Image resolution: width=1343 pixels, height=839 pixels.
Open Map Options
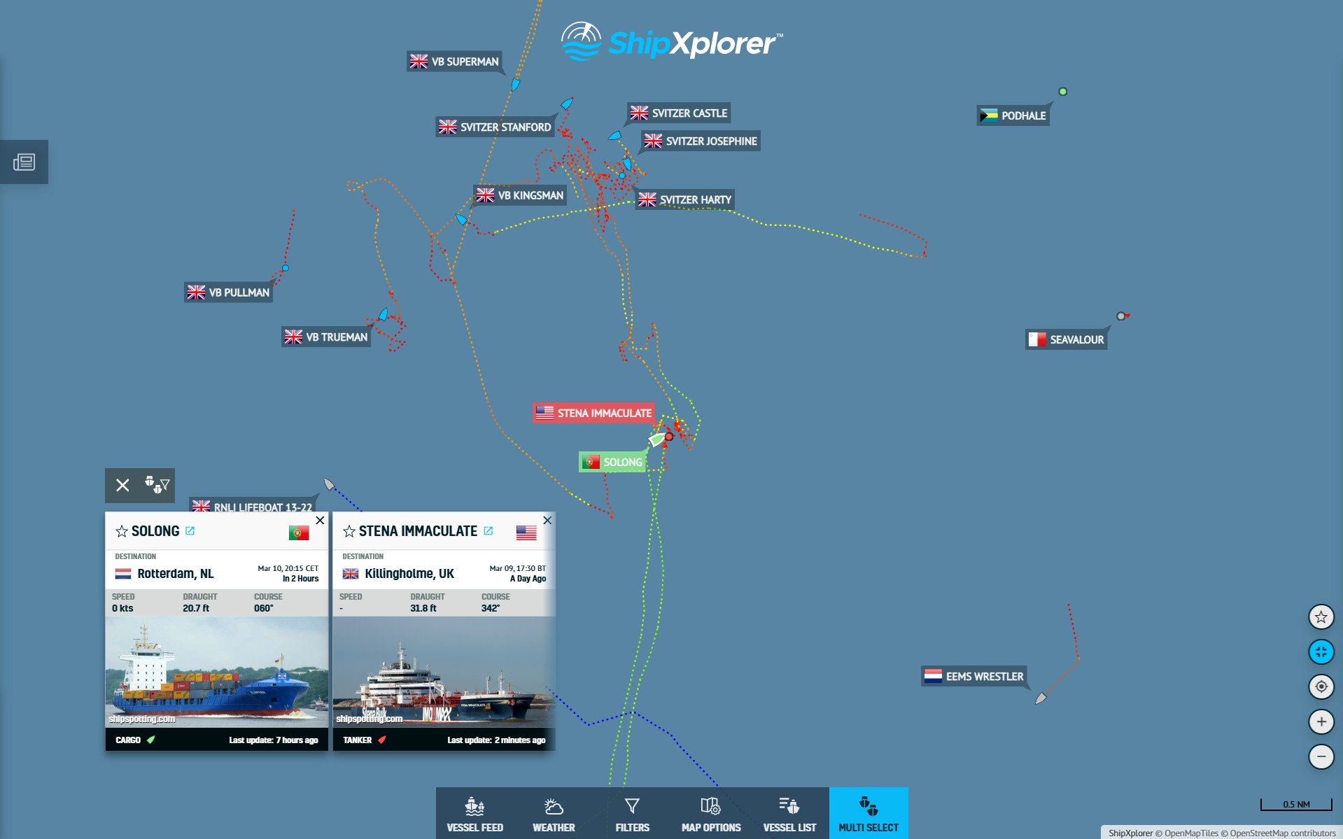pyautogui.click(x=711, y=814)
